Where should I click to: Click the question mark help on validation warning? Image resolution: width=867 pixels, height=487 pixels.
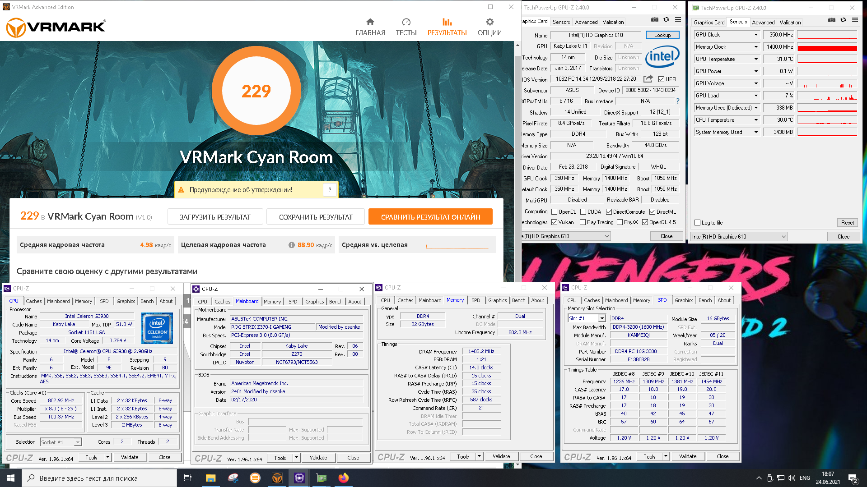coord(330,190)
